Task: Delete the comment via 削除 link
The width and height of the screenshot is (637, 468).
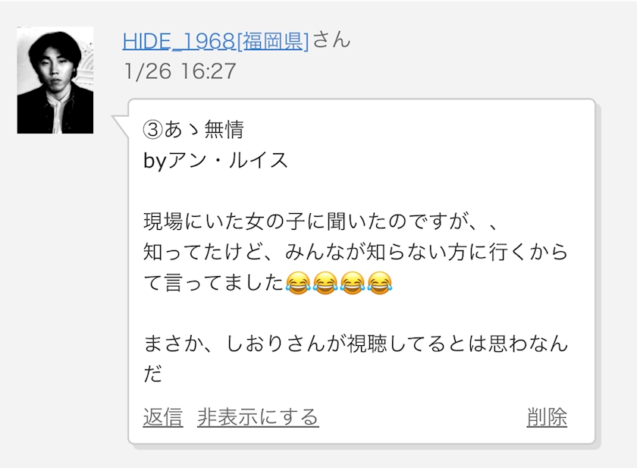Action: (547, 417)
